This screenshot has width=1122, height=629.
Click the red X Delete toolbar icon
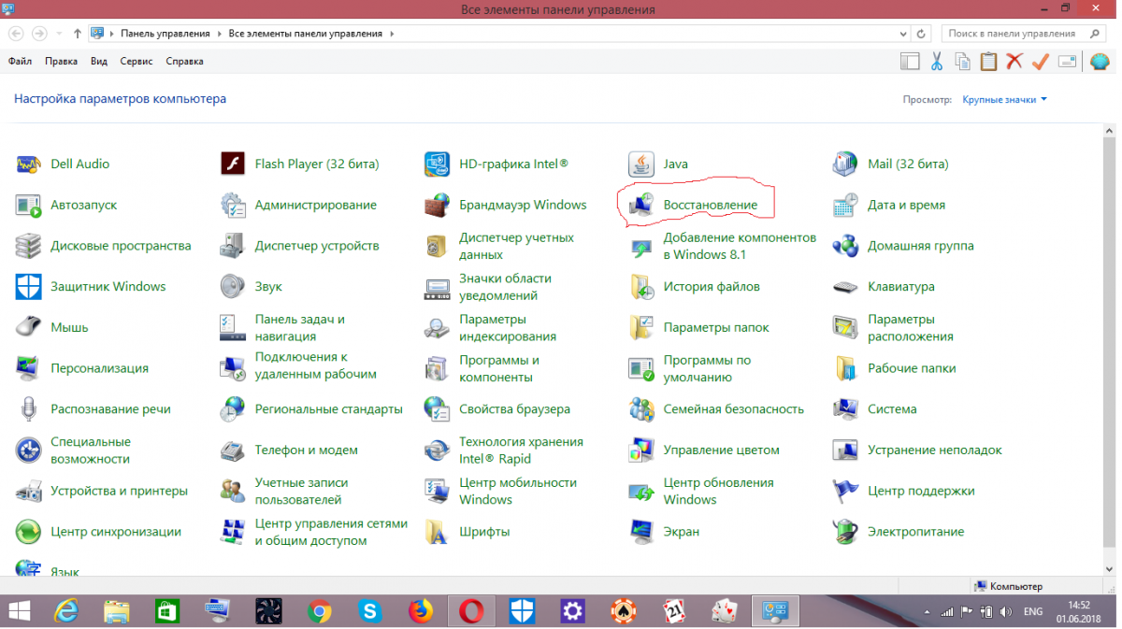1014,62
